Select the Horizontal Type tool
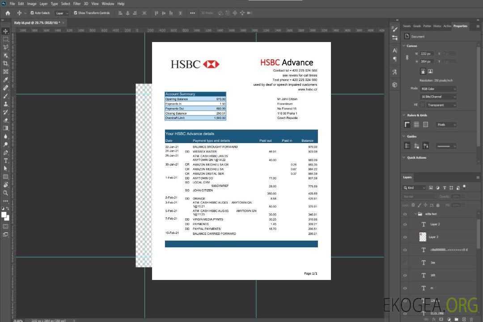 pos(5,161)
